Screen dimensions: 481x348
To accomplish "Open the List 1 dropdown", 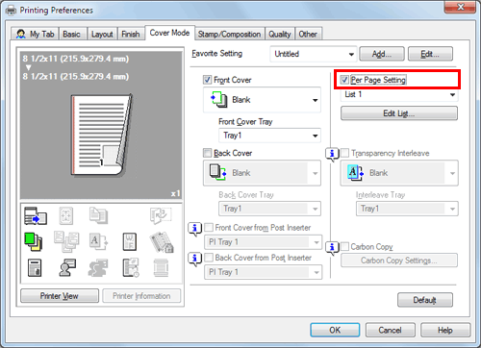I will [399, 94].
